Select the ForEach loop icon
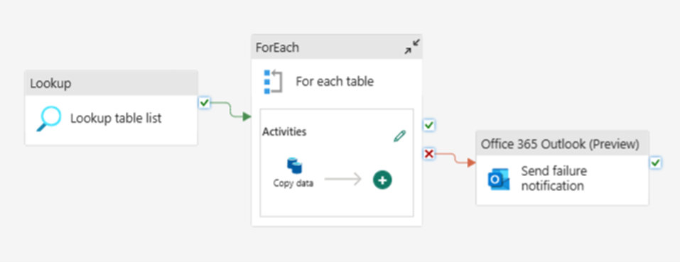 273,81
